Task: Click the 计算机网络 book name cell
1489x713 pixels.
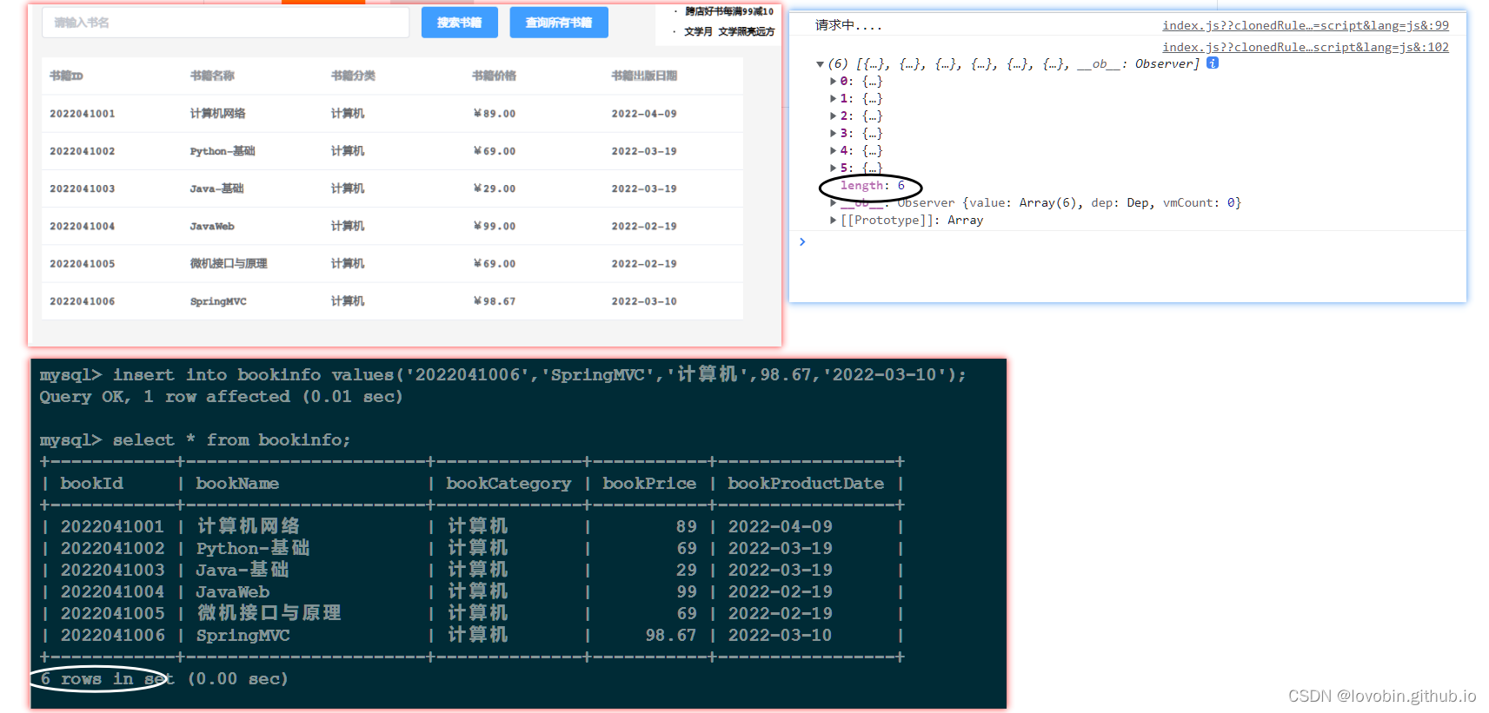Action: click(x=217, y=114)
